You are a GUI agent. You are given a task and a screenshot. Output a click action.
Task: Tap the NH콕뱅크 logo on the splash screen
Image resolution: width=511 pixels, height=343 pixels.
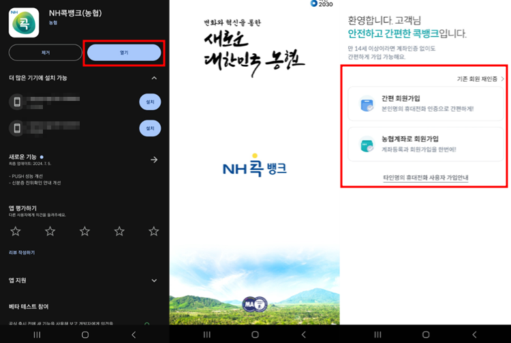(x=255, y=166)
